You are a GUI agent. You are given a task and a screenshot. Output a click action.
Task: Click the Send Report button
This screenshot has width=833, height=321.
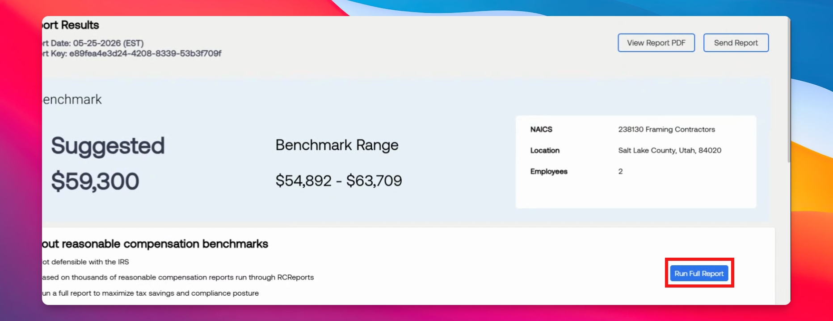736,43
